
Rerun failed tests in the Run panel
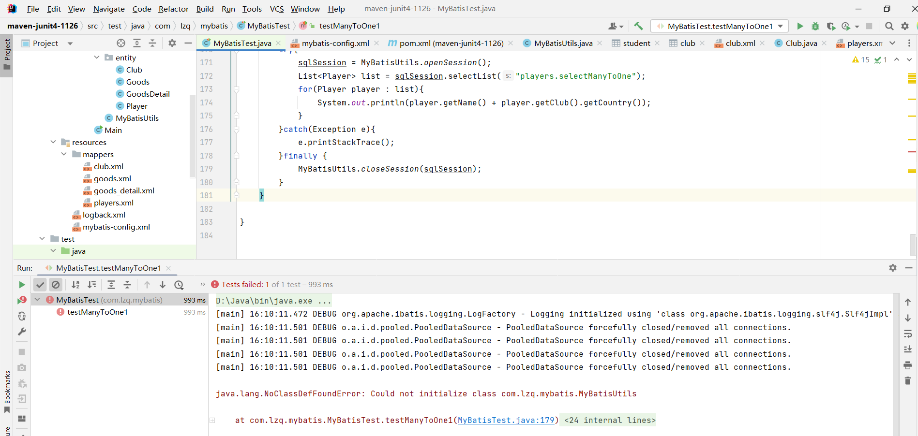tap(22, 300)
